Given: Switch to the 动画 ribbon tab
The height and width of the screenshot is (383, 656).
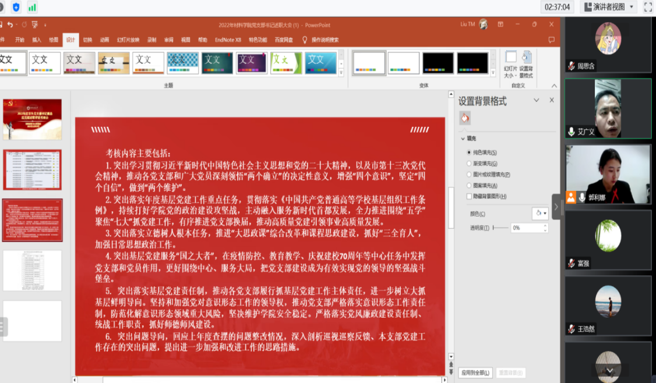Looking at the screenshot, I should pos(104,40).
